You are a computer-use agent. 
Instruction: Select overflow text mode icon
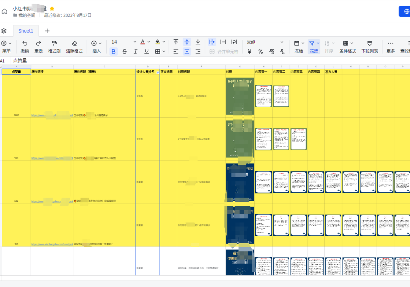(212, 42)
